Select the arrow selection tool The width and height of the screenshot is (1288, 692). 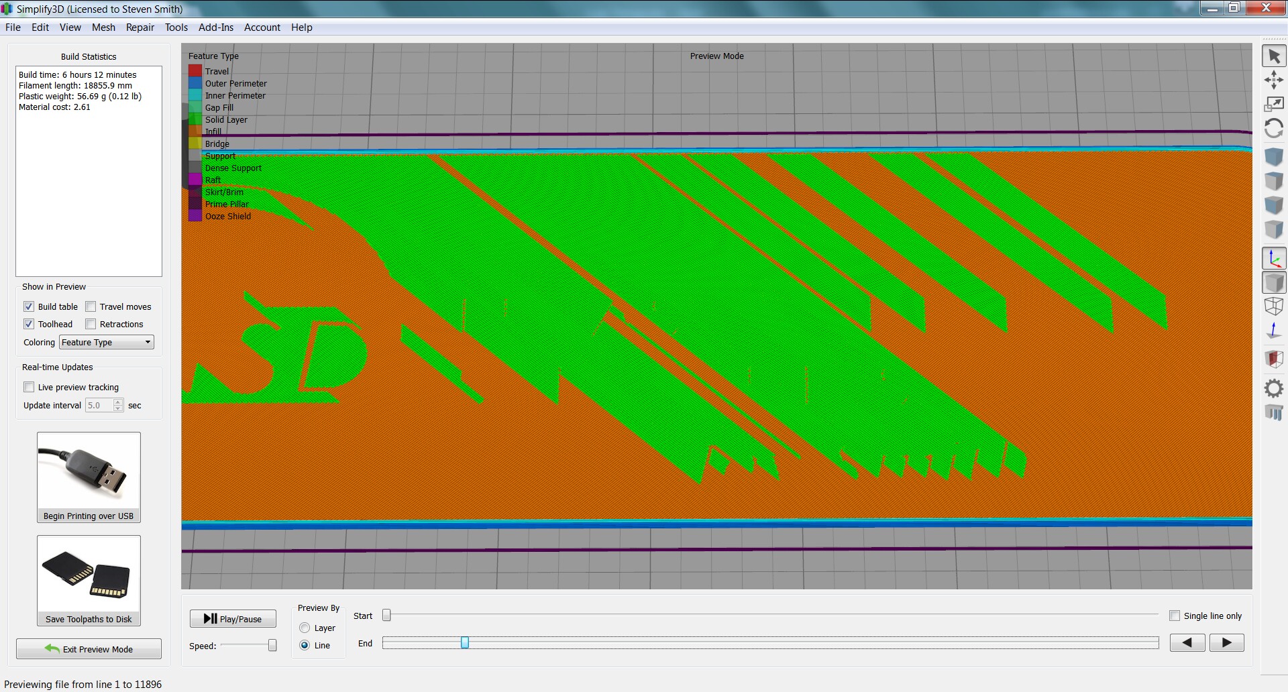[1274, 57]
